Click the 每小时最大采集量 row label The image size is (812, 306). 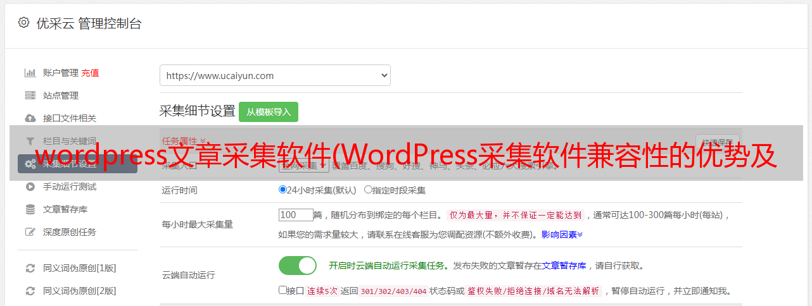pyautogui.click(x=198, y=224)
